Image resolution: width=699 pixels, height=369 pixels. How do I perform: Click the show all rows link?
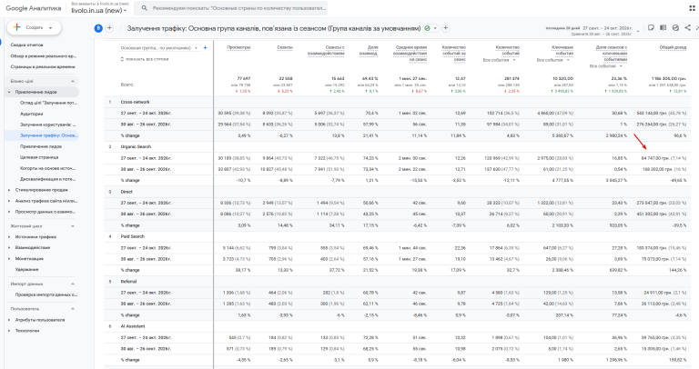(x=145, y=59)
